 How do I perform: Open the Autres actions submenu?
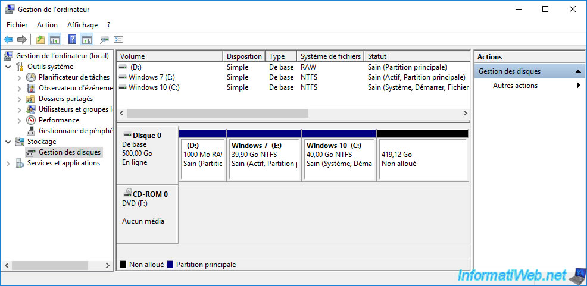530,86
